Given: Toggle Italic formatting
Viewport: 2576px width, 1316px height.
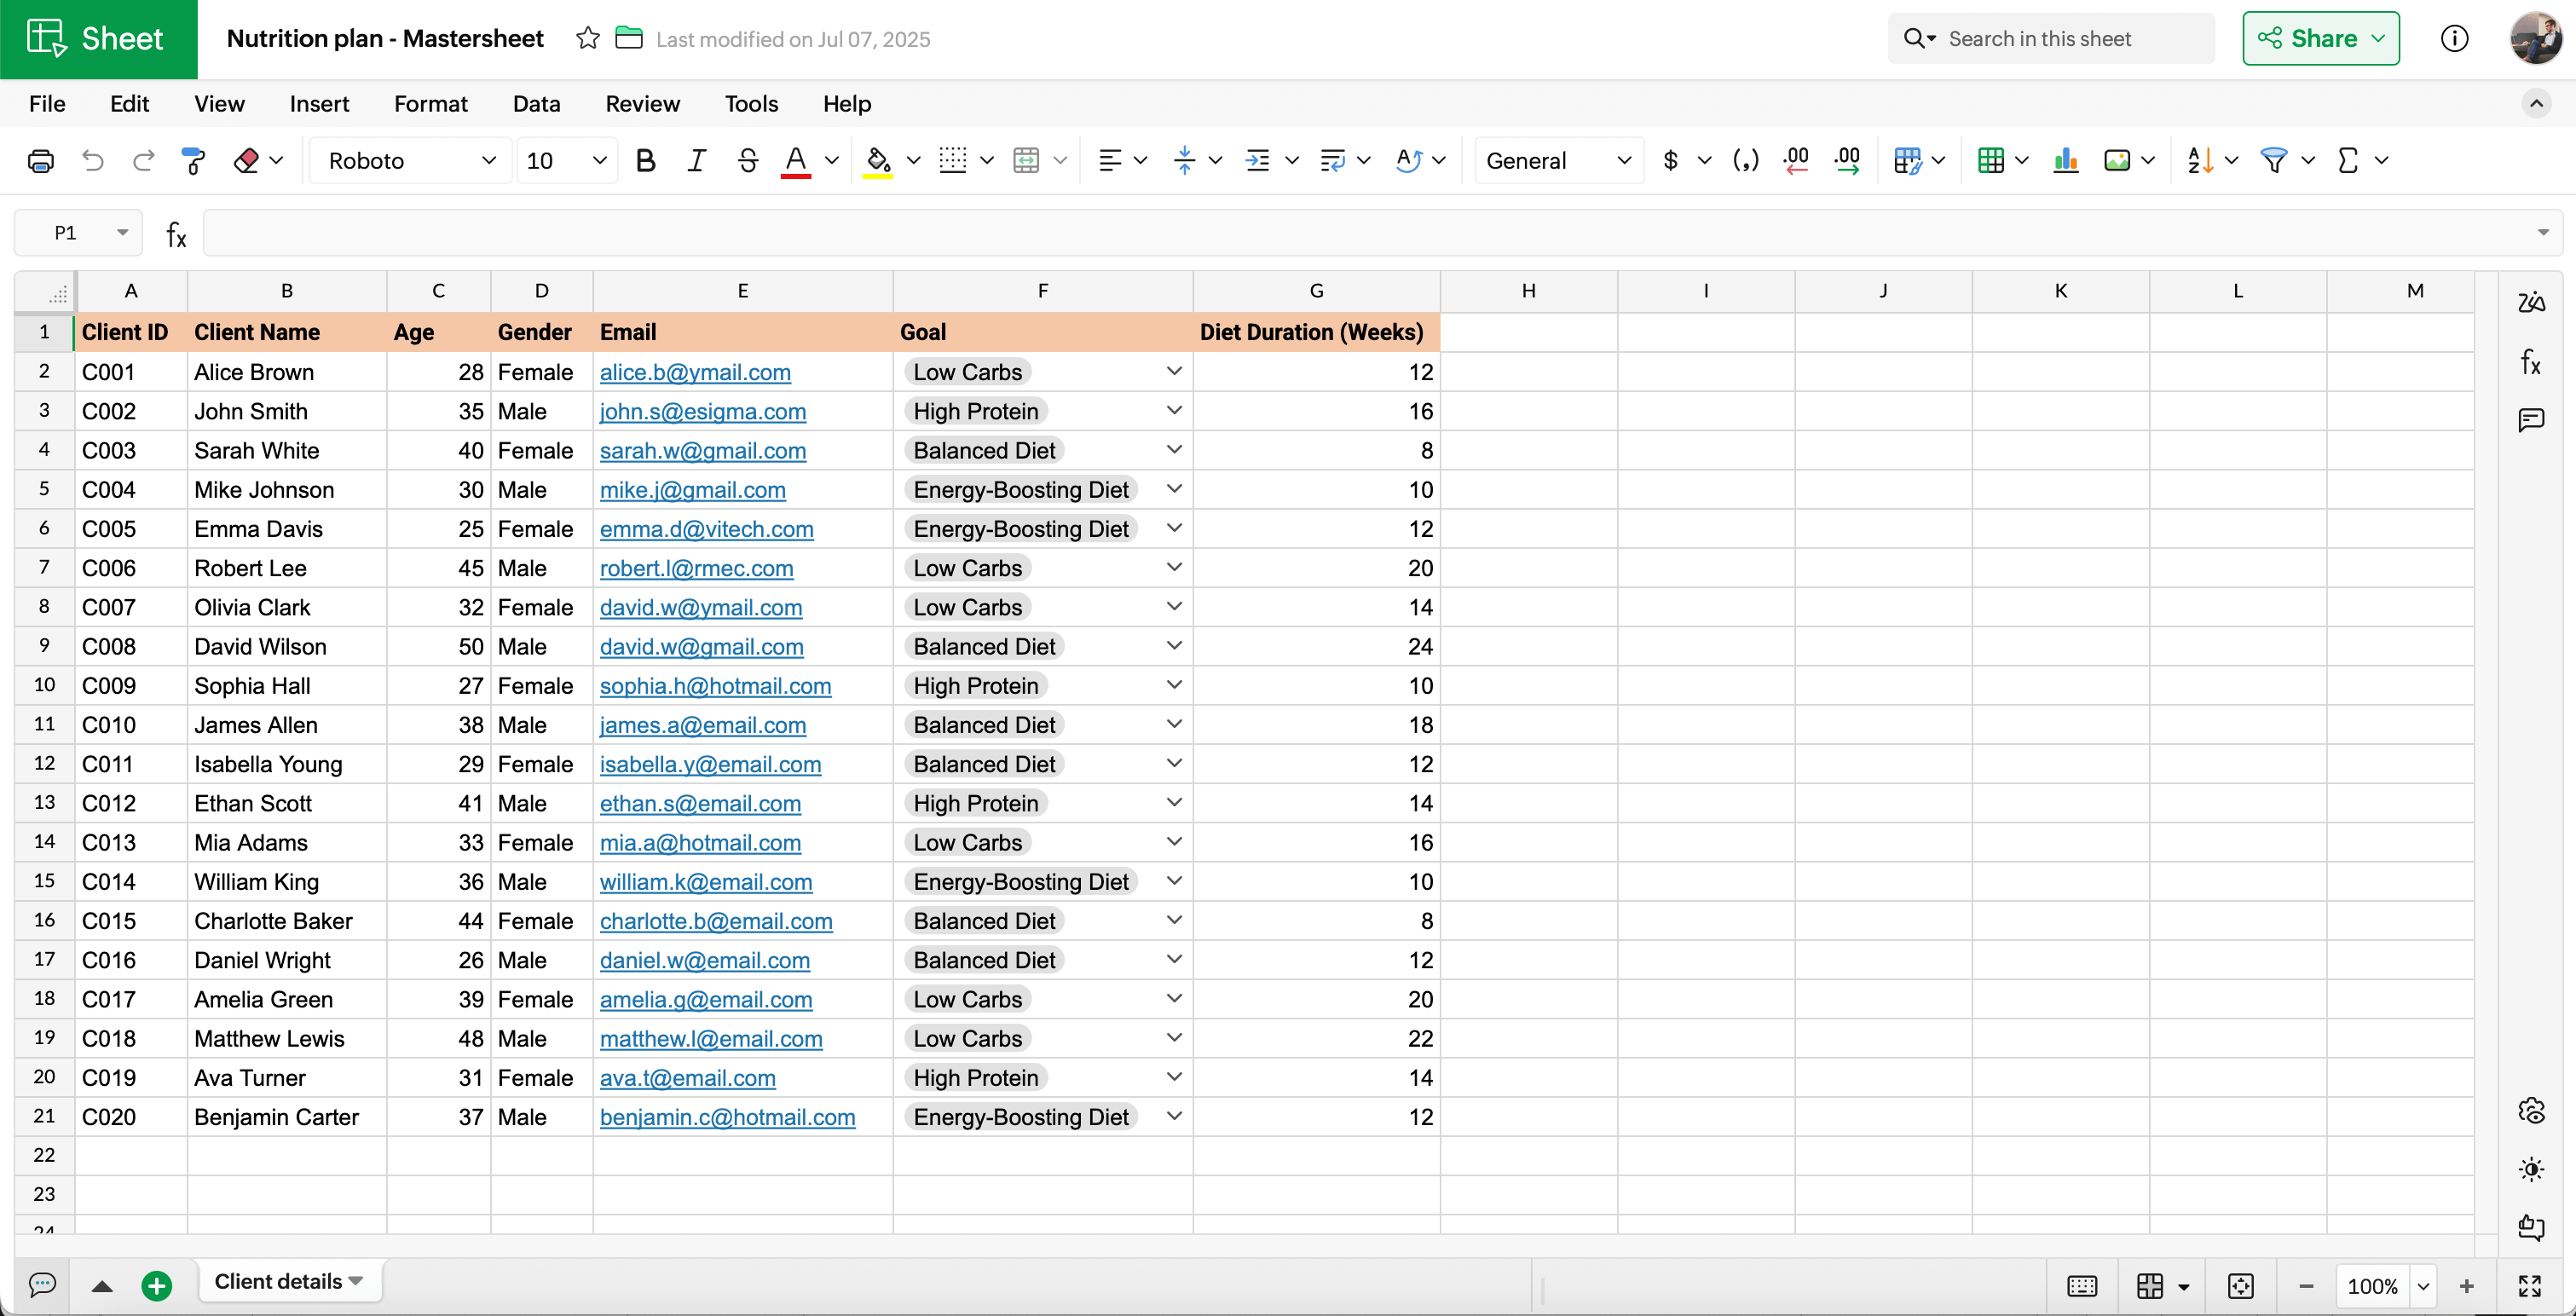Looking at the screenshot, I should coord(697,160).
